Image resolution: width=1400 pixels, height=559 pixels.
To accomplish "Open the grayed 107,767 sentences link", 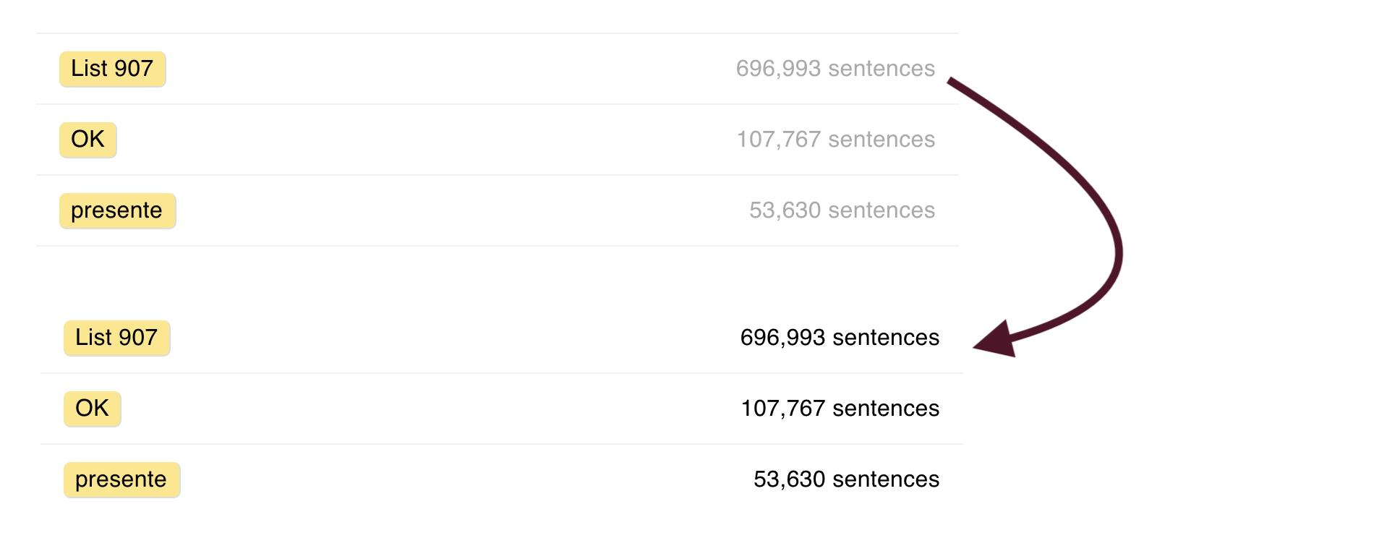I will click(836, 140).
